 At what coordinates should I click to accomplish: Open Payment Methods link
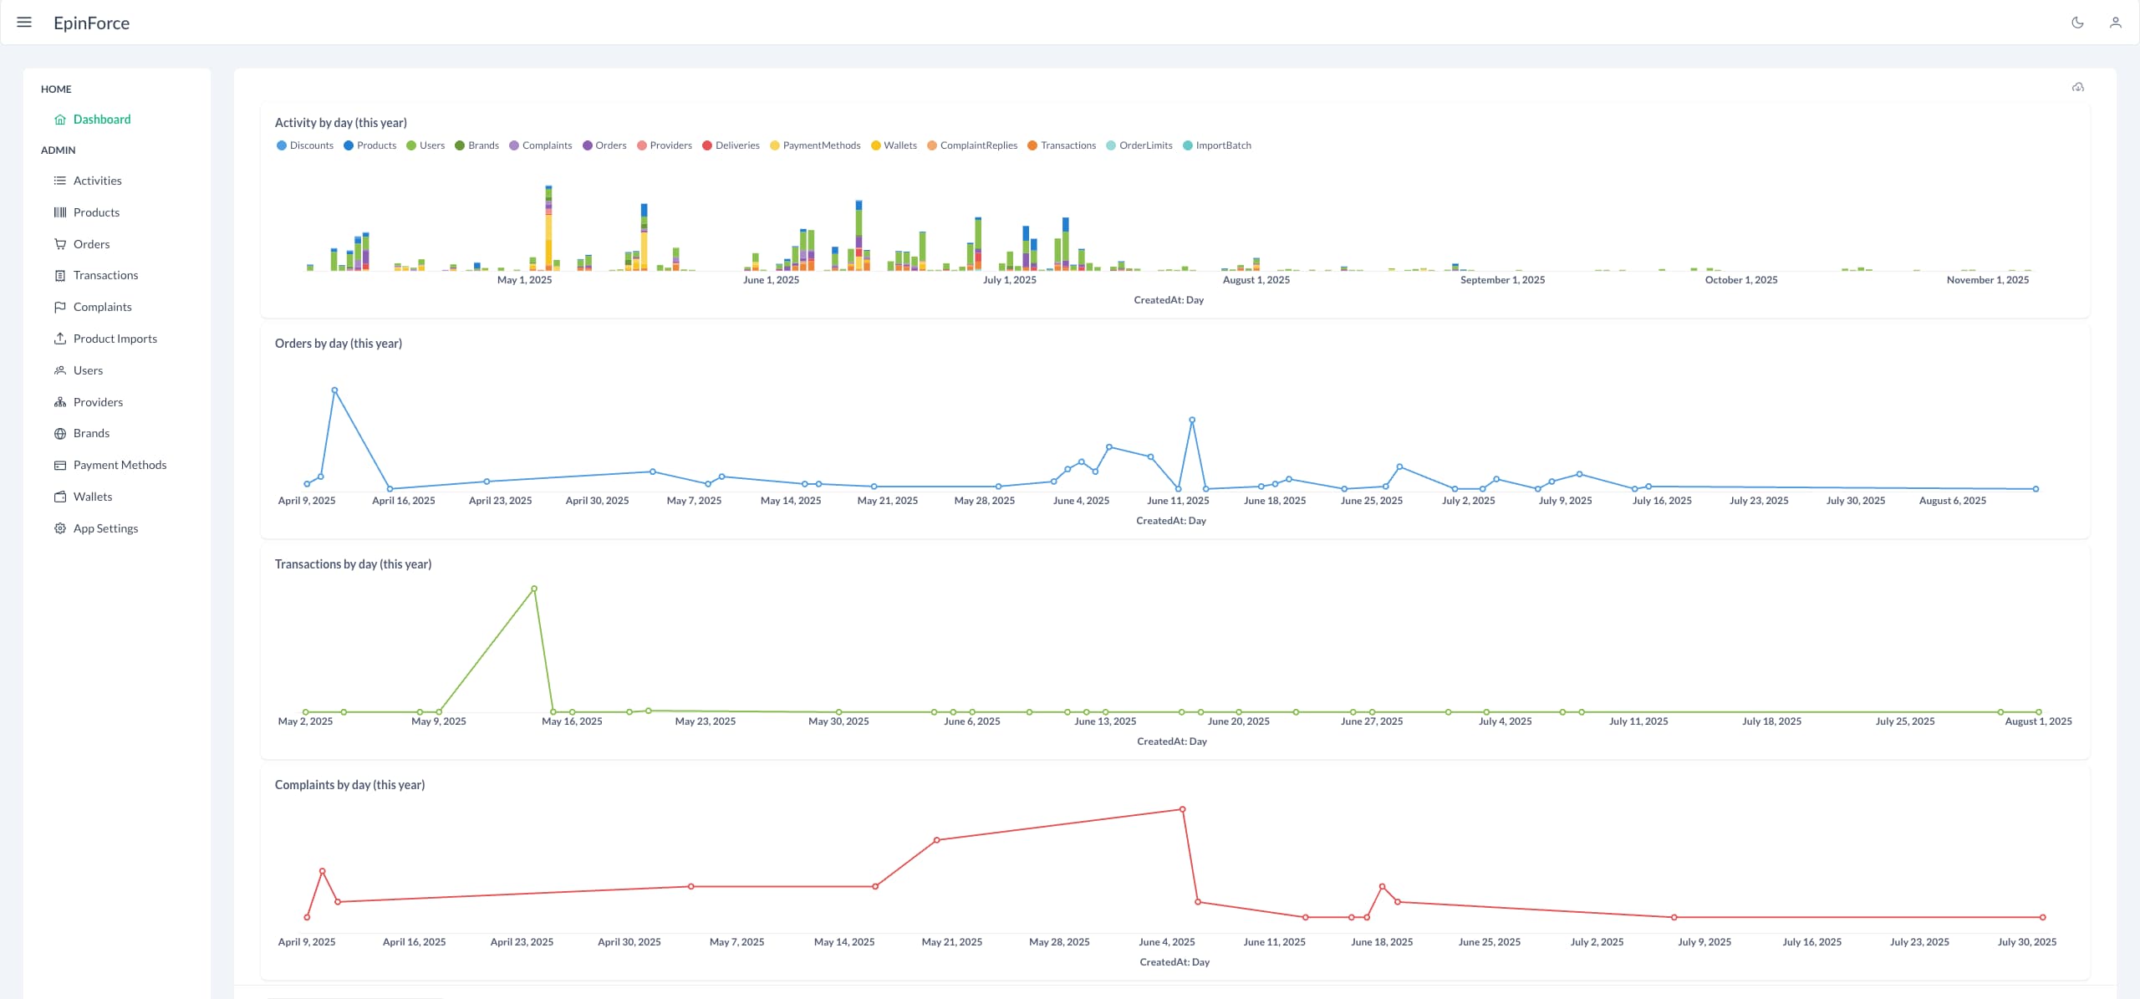coord(120,465)
